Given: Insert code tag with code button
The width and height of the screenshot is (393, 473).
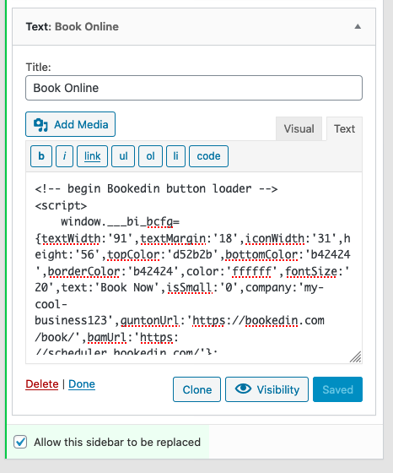Looking at the screenshot, I should (x=208, y=156).
